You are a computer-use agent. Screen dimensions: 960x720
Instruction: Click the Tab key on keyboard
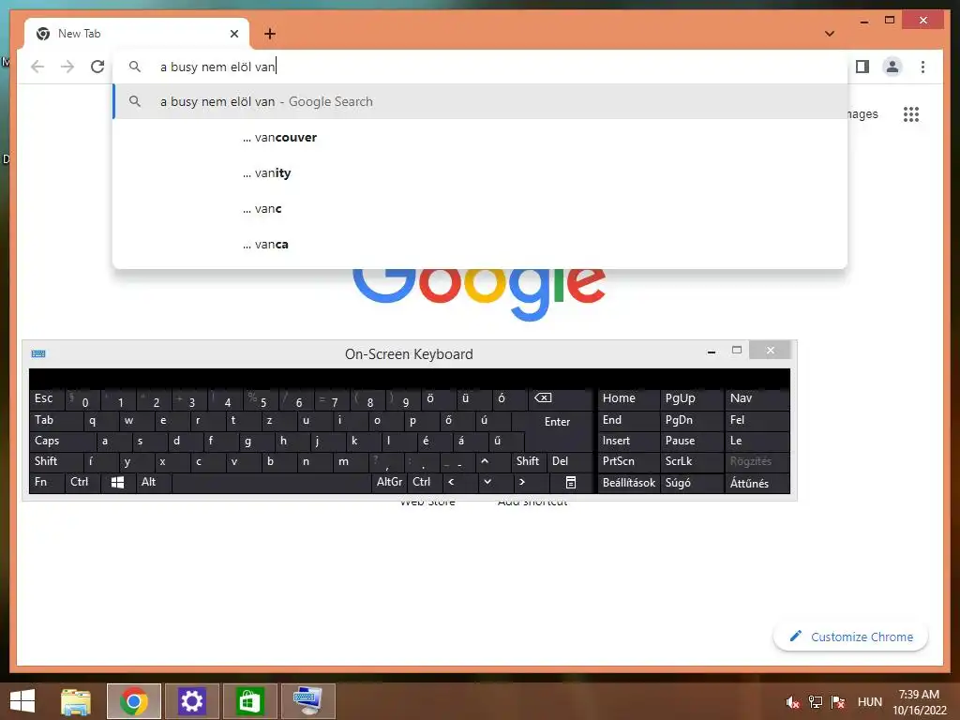[55, 421]
